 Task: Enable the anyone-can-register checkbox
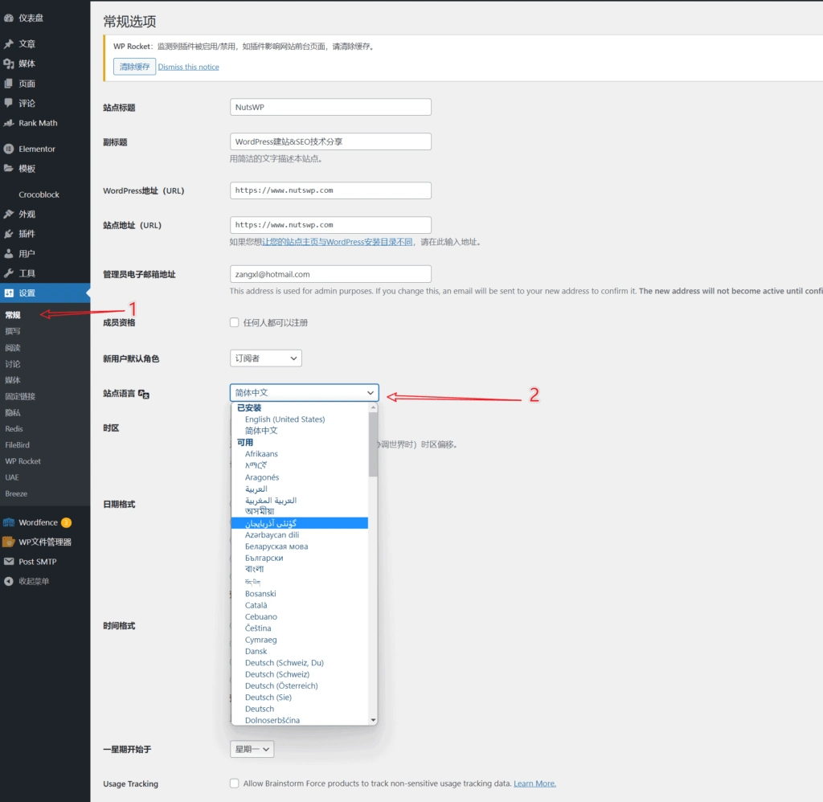[x=235, y=323]
